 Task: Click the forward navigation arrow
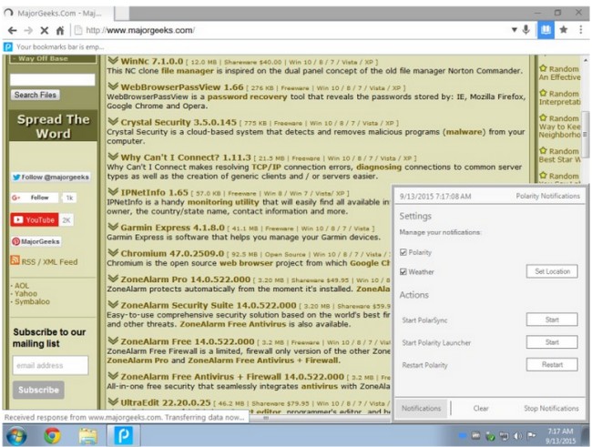pos(28,30)
